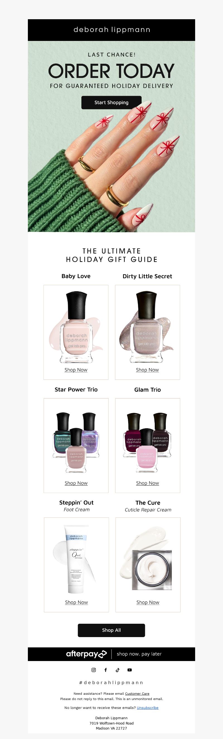The image size is (223, 739).
Task: Open the Customer Care email link
Action: coord(137,693)
